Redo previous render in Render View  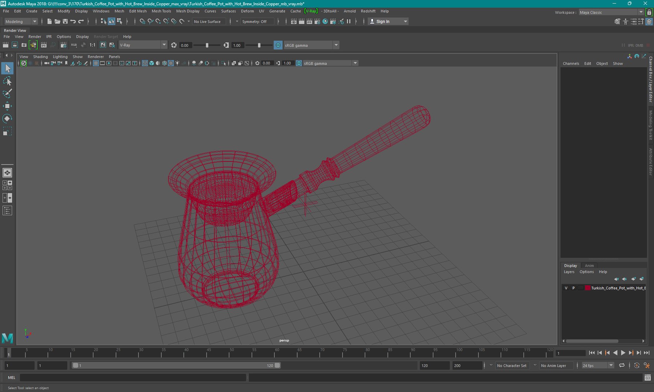(x=5, y=45)
